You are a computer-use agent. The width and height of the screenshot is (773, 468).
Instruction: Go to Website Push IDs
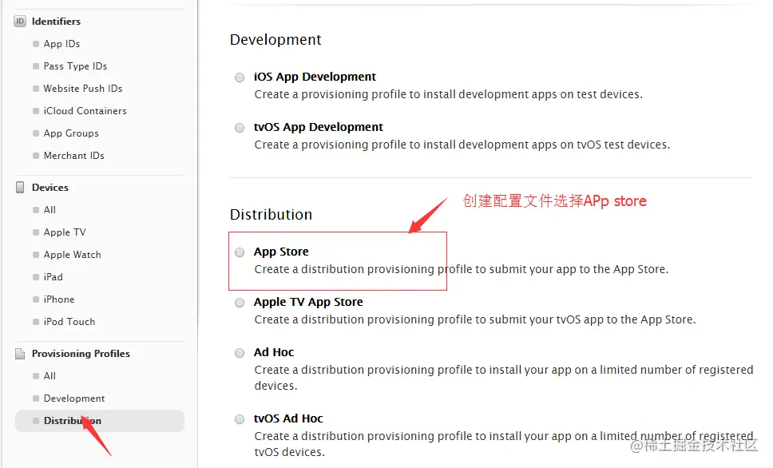pyautogui.click(x=83, y=89)
